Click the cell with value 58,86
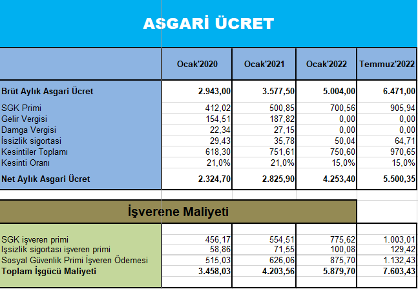 point(197,250)
